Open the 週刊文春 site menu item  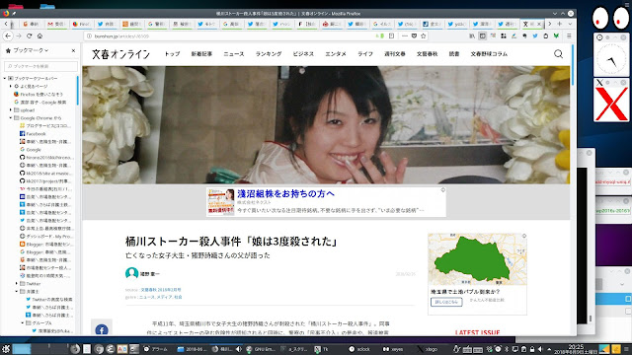(x=395, y=53)
